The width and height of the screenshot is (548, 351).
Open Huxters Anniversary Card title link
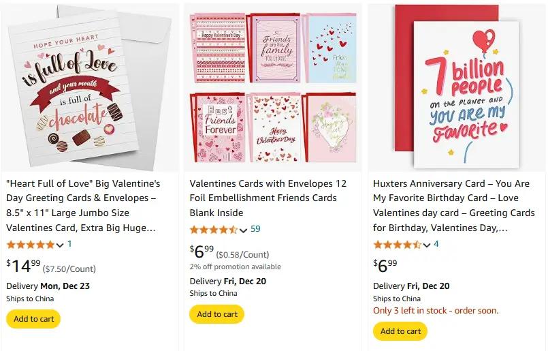coord(451,205)
